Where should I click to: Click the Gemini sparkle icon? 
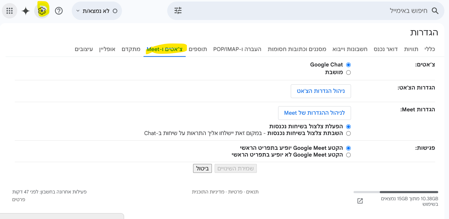[26, 11]
